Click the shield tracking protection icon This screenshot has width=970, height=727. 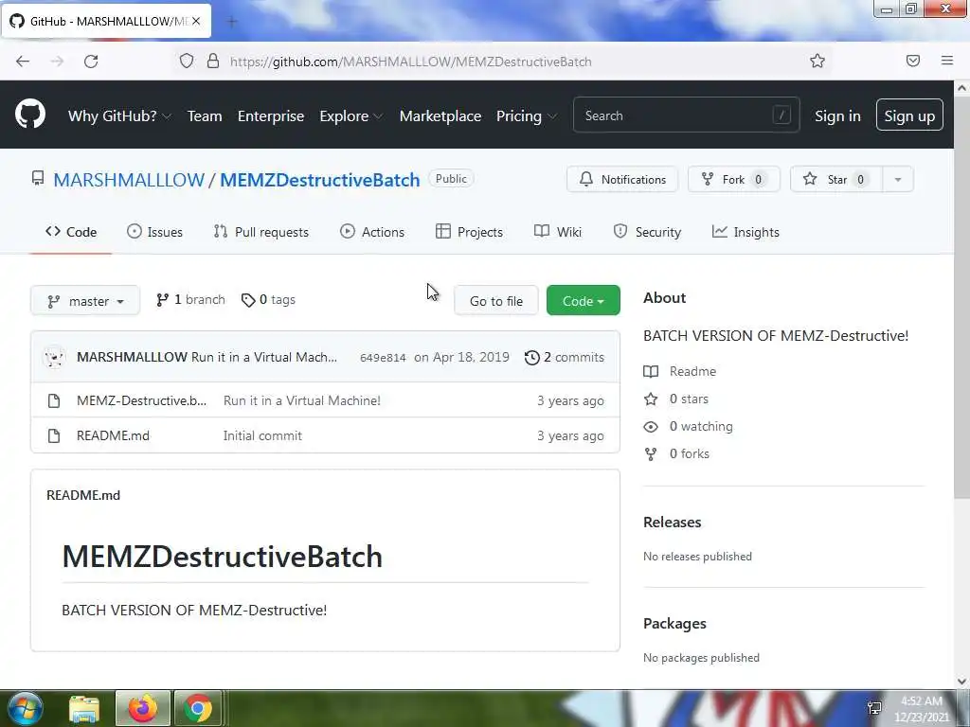tap(187, 61)
